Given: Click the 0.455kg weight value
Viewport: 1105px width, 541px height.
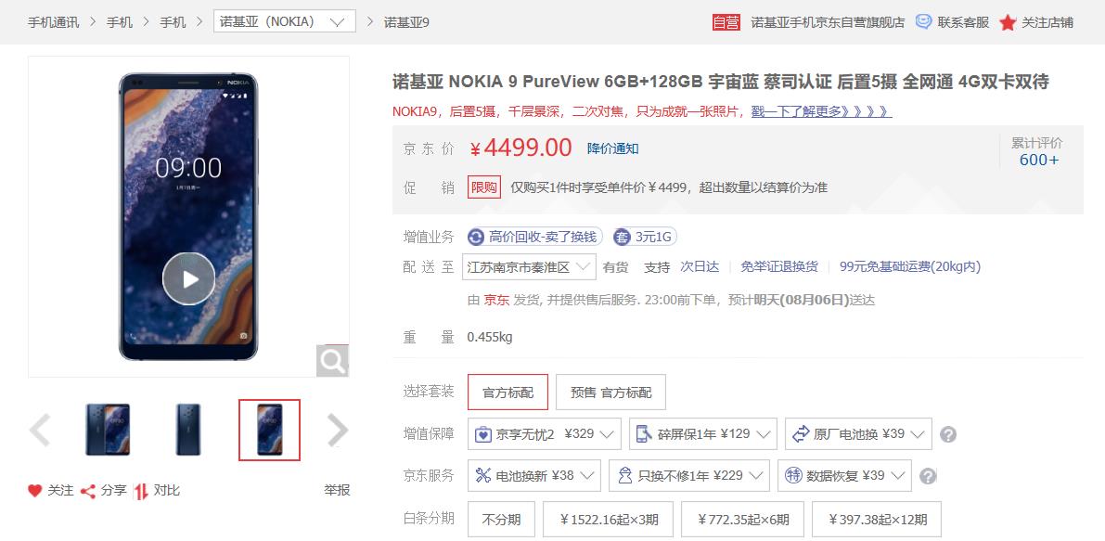Looking at the screenshot, I should [490, 338].
